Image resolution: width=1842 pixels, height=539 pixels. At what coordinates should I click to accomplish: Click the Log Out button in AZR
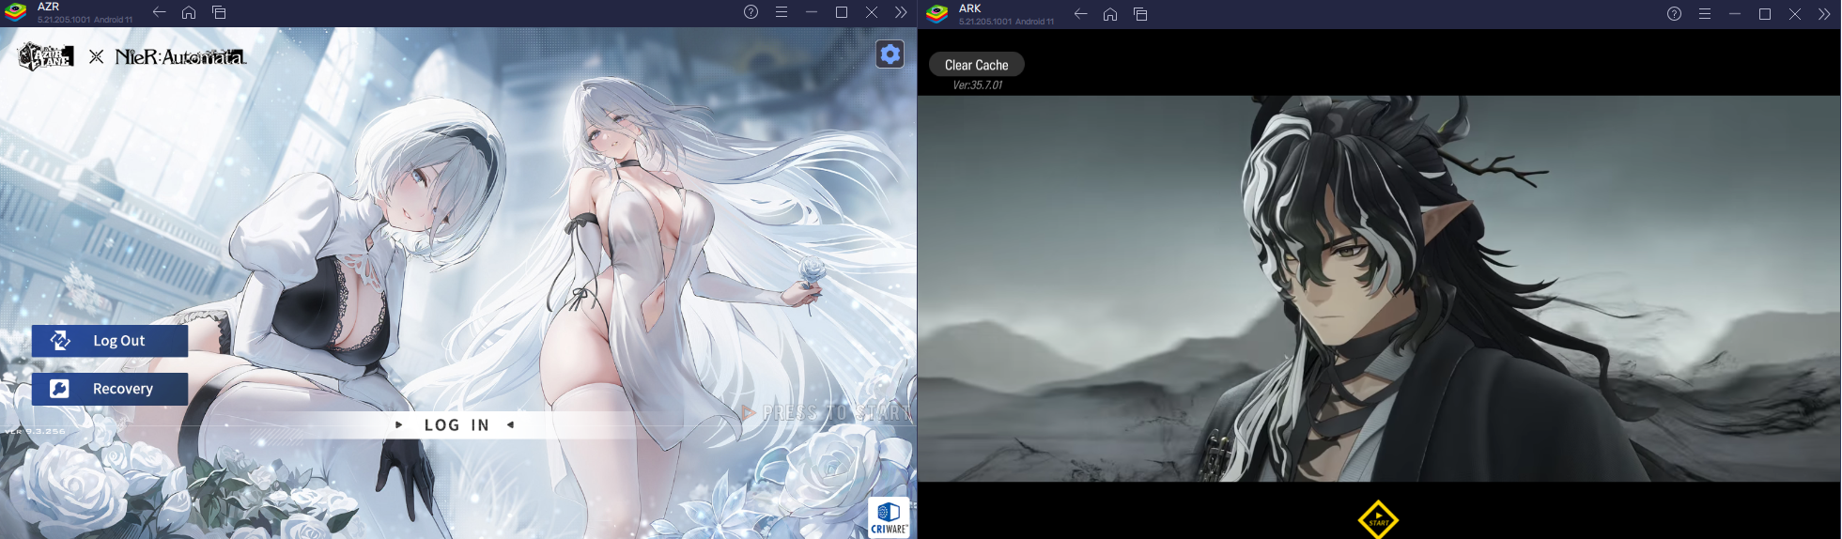(110, 341)
